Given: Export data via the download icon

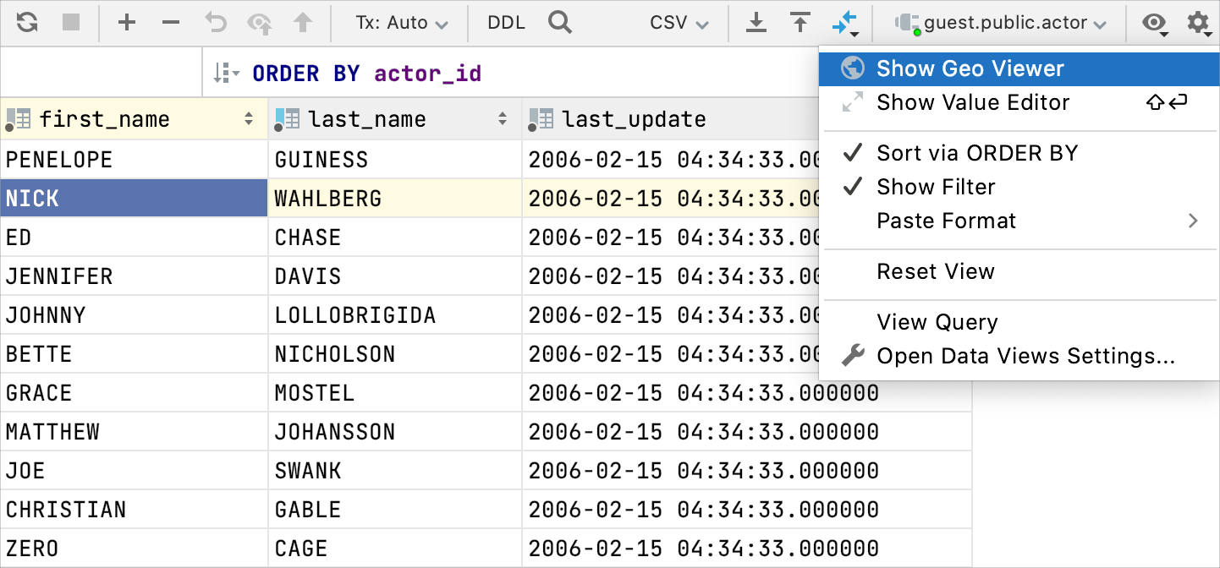Looking at the screenshot, I should coord(756,23).
